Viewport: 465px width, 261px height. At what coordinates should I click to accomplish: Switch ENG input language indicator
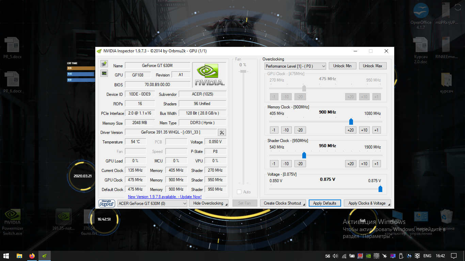coord(427,256)
